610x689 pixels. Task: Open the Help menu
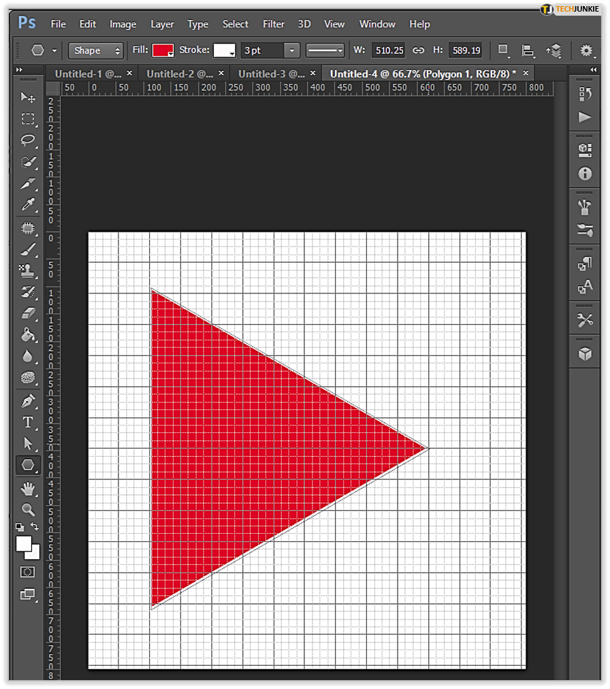[419, 24]
